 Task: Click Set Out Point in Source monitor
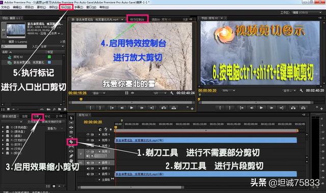click(100, 108)
